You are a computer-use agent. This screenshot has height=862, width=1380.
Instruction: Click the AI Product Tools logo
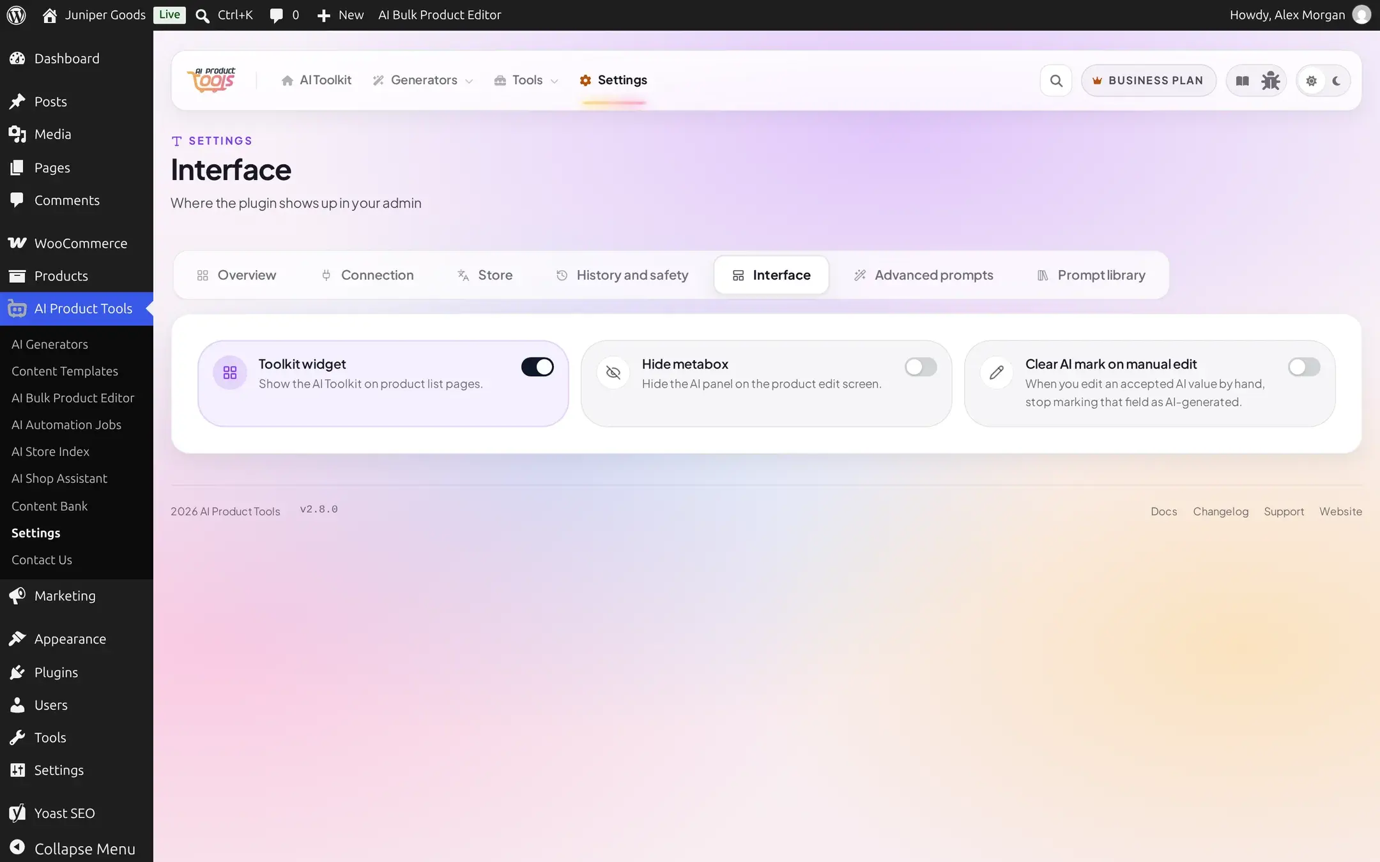(x=211, y=80)
